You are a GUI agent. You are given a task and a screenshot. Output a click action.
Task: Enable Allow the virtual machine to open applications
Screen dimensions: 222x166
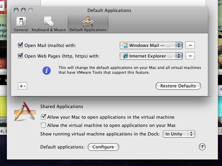coord(43,125)
